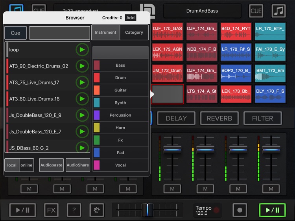The image size is (295, 221).
Task: Filter by Pad instrument
Action: point(120,153)
